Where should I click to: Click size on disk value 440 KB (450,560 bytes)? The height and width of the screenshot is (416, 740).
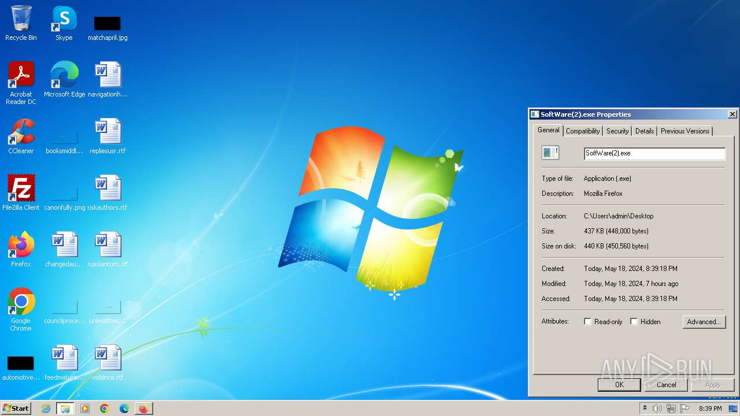coord(616,246)
